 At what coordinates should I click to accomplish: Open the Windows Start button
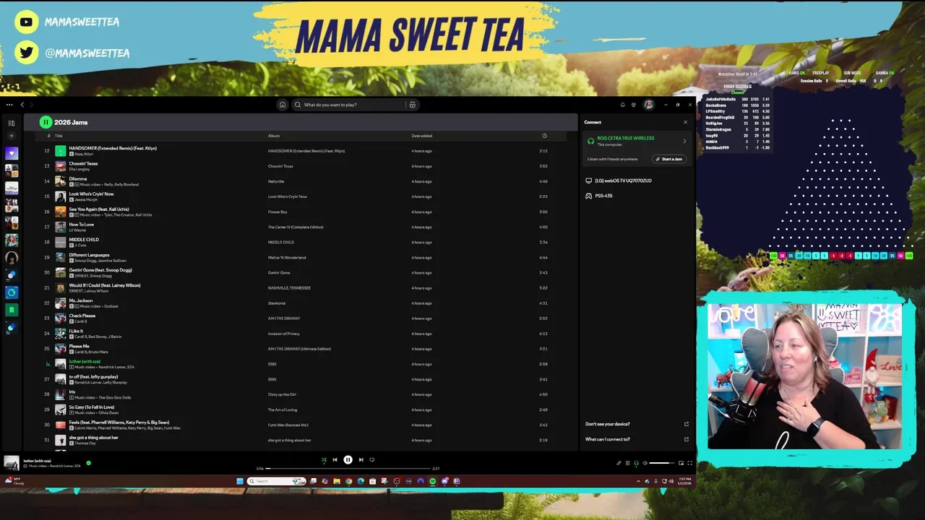pos(240,481)
